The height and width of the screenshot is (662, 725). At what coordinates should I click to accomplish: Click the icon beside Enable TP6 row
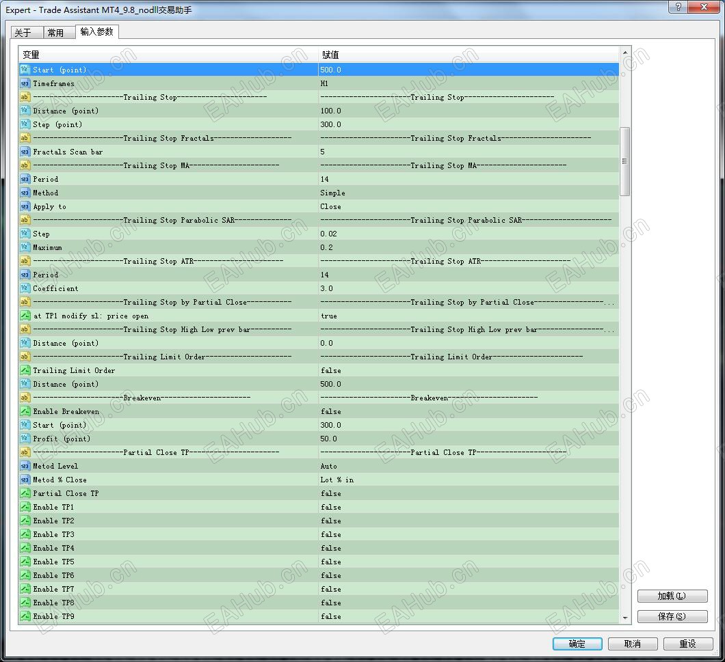tap(25, 576)
